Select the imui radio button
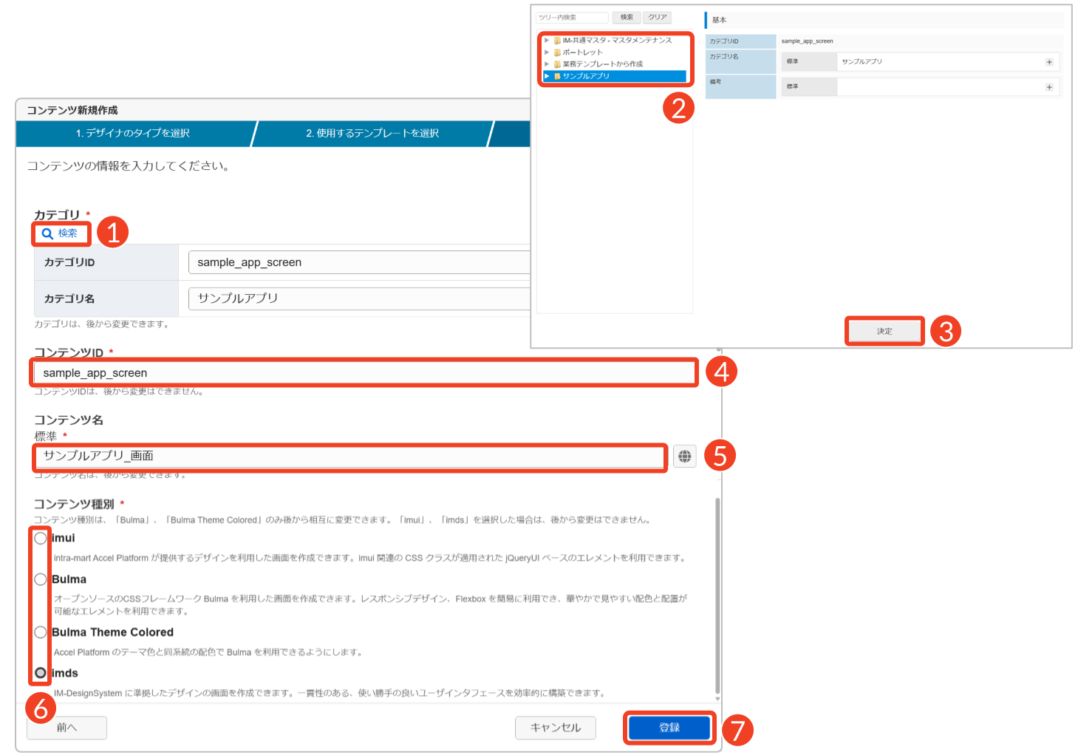 click(41, 539)
